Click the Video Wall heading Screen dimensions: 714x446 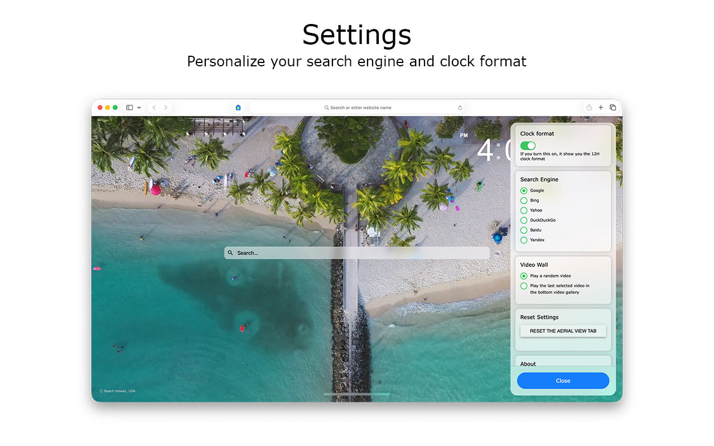coord(534,265)
